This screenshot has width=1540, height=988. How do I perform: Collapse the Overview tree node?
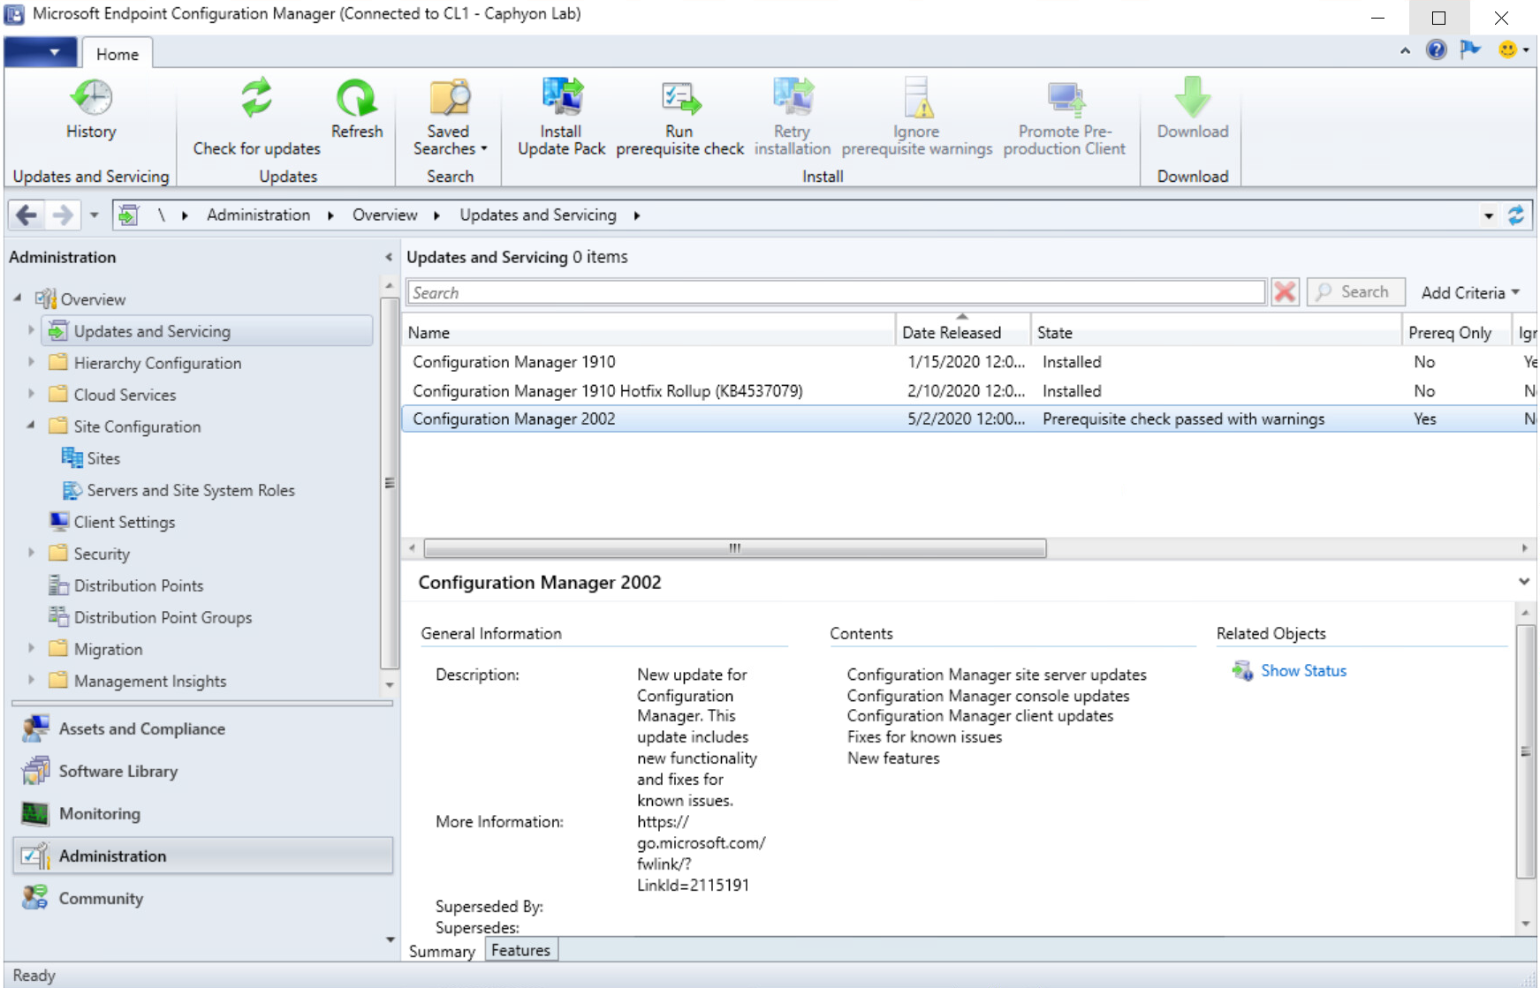coord(18,298)
